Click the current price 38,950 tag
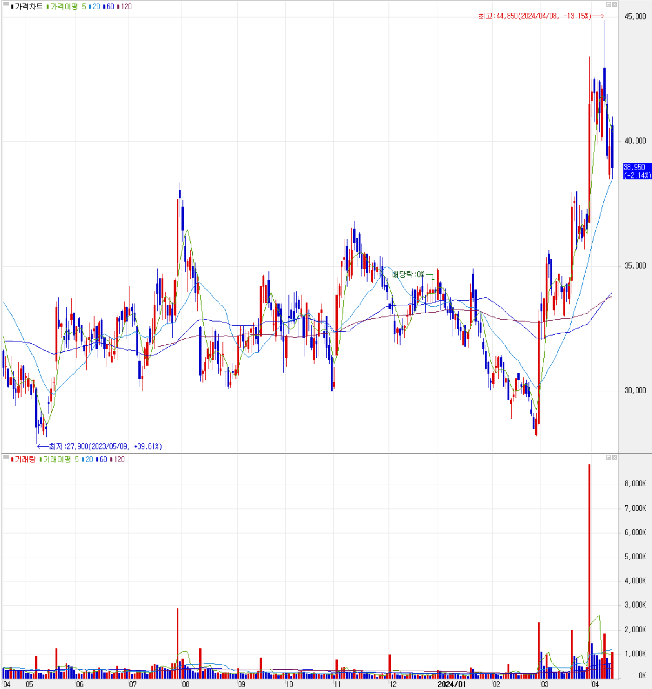This screenshot has width=652, height=689. tap(637, 171)
